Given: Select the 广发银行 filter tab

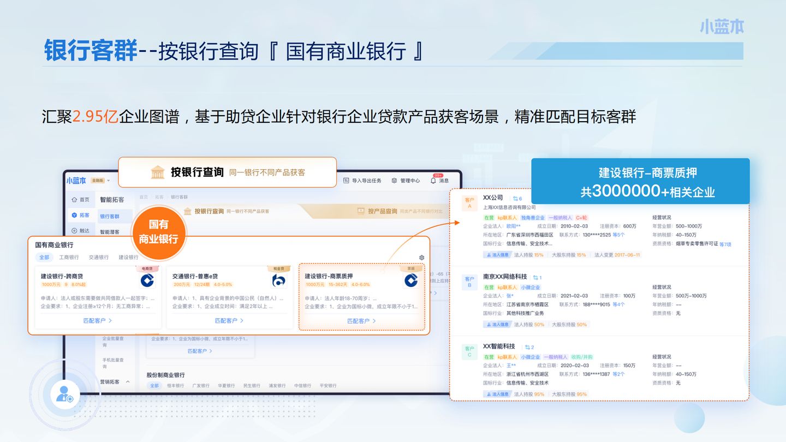Looking at the screenshot, I should pos(201,386).
